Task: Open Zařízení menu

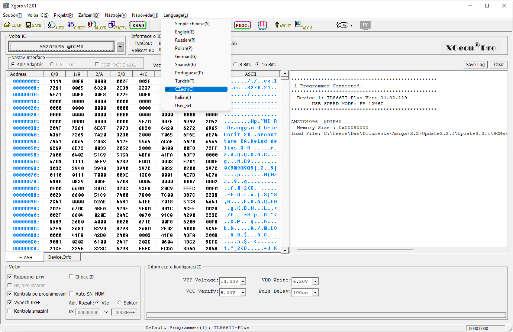Action: (x=89, y=15)
